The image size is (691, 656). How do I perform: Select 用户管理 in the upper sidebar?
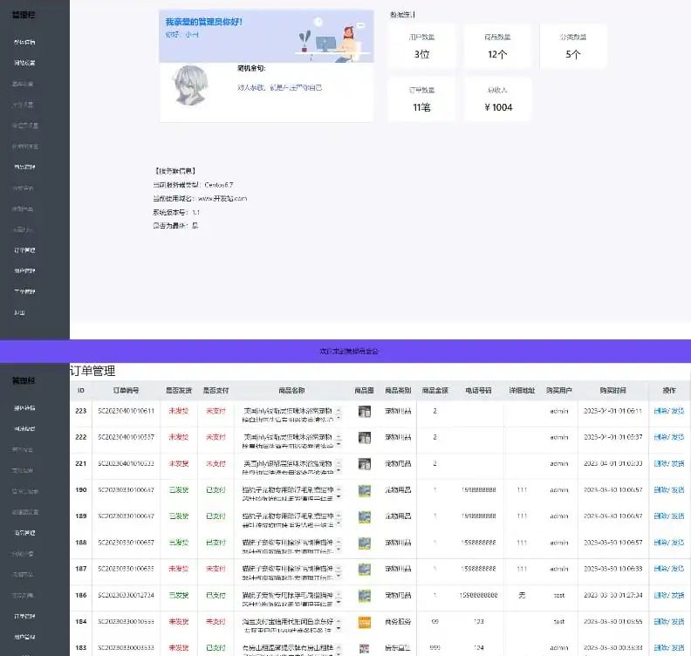pos(25,270)
